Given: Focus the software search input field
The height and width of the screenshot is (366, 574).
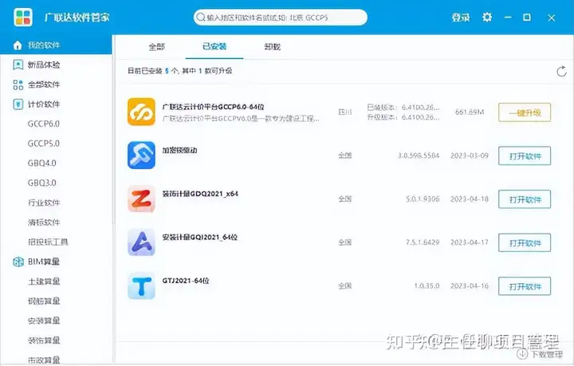Looking at the screenshot, I should (x=281, y=18).
